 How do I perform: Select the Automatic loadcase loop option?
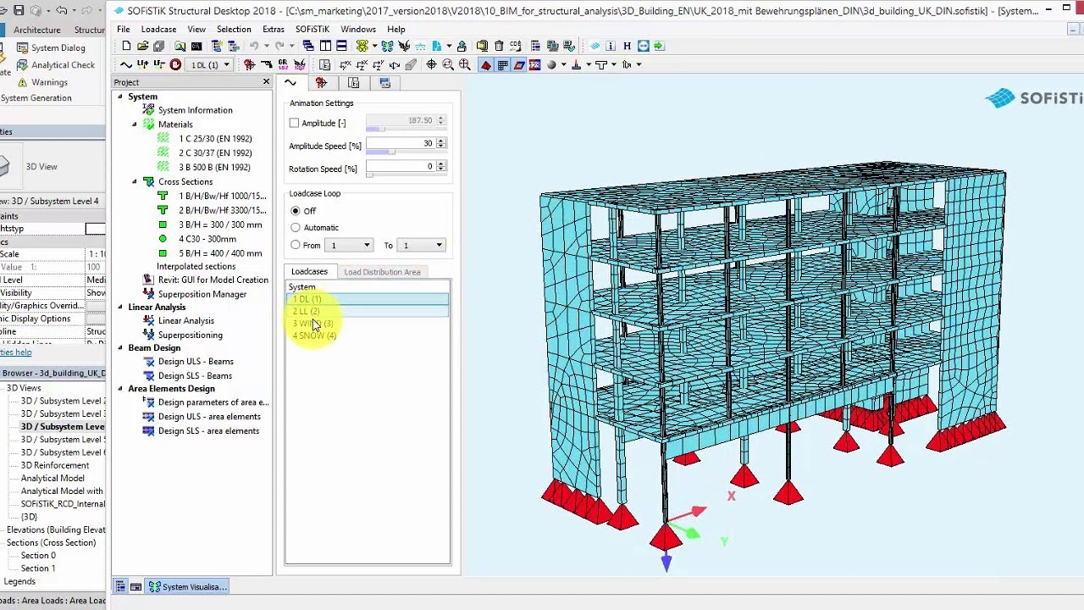point(296,227)
